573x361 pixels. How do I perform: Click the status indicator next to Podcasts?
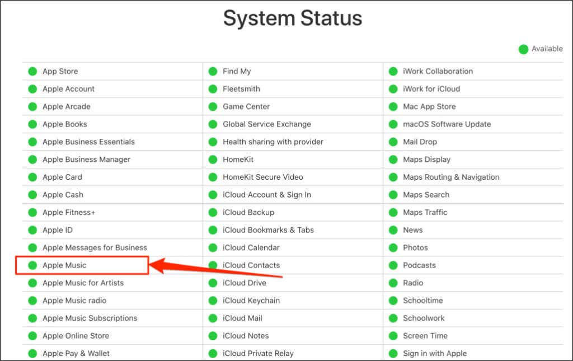pos(393,265)
